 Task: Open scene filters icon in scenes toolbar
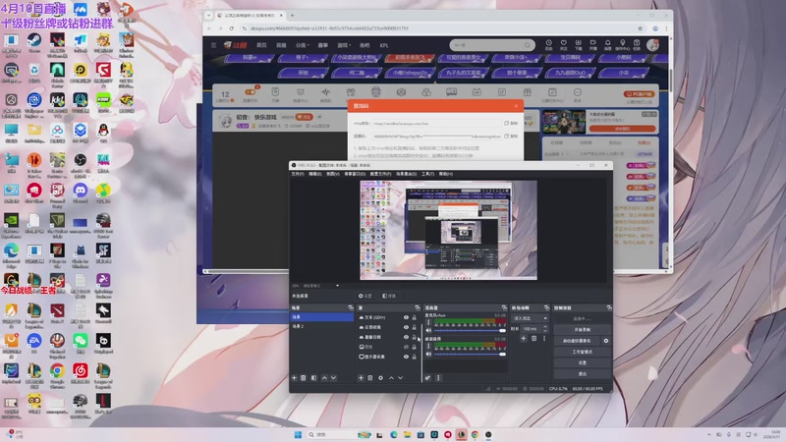click(313, 378)
